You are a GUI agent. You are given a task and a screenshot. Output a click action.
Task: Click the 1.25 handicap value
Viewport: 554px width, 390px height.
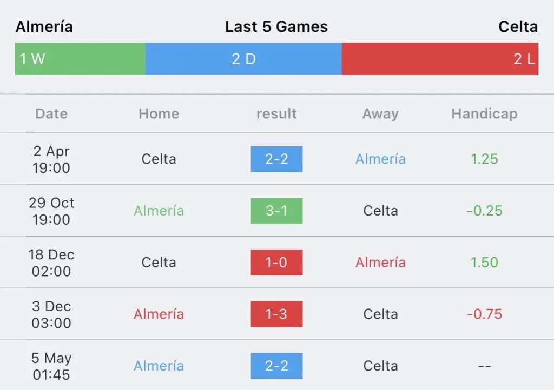[484, 159]
